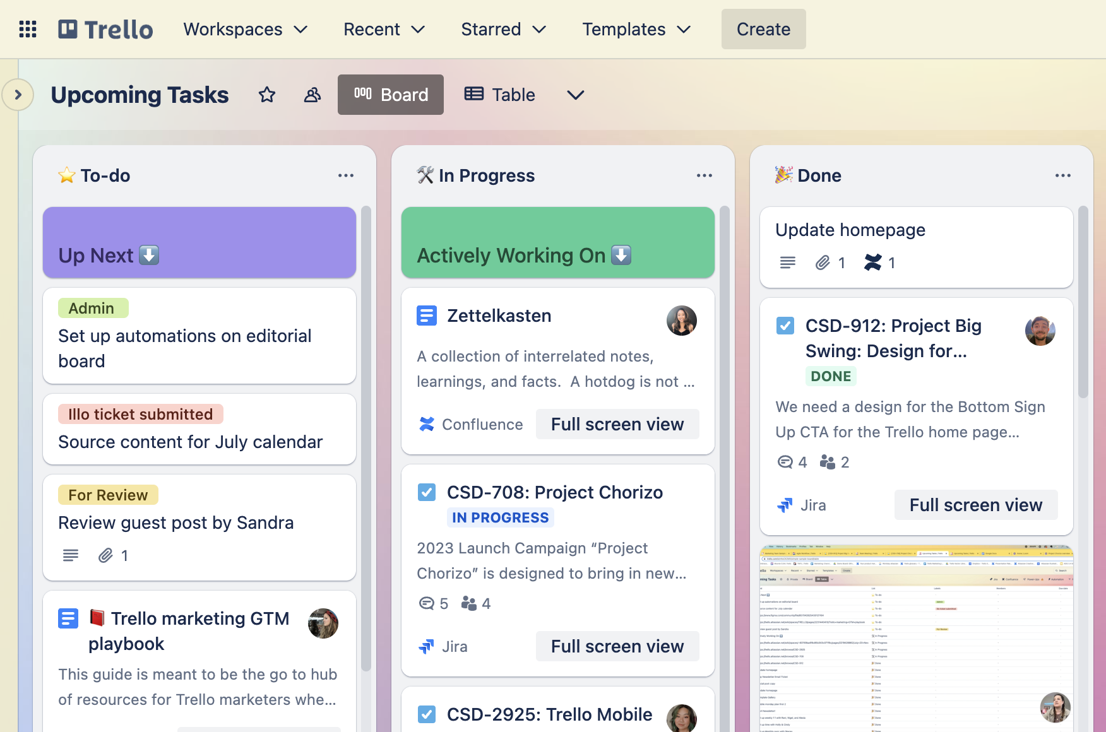Click attachment icon on Review guest post card
Viewport: 1106px width, 732px height.
click(105, 555)
